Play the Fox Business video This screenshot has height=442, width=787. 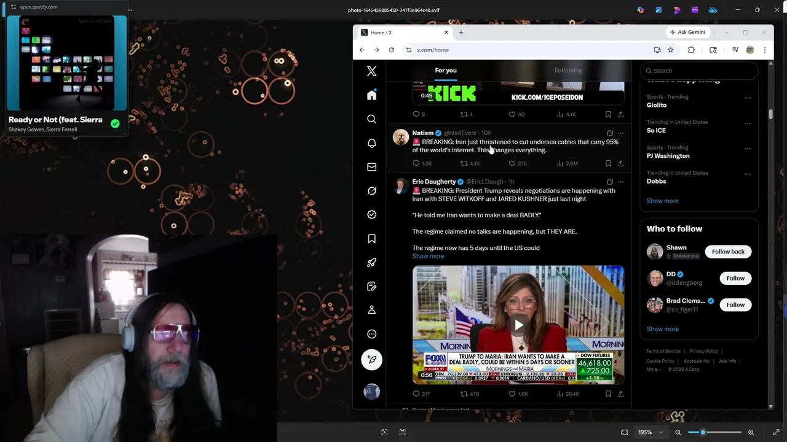(518, 325)
